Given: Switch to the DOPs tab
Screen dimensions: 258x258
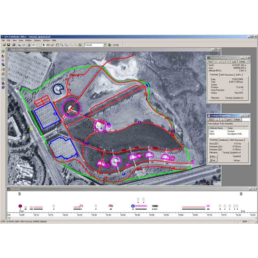Looking at the screenshot, I should click(x=238, y=75).
